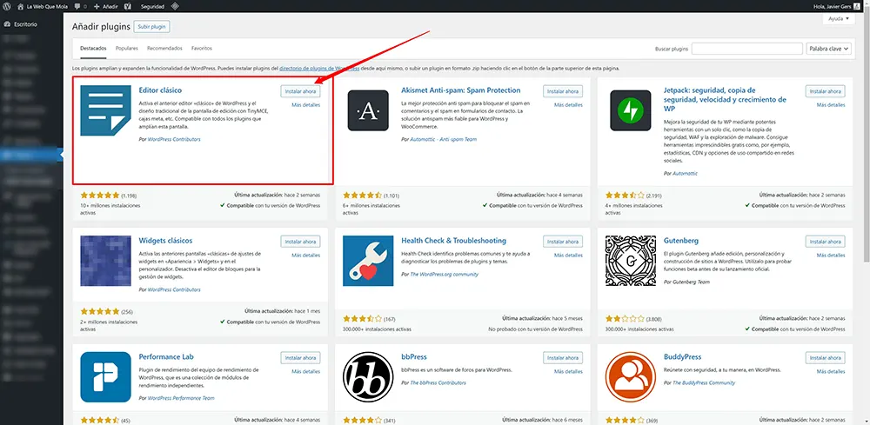Click the Editor clásico plugin icon
The width and height of the screenshot is (870, 425).
pyautogui.click(x=105, y=110)
